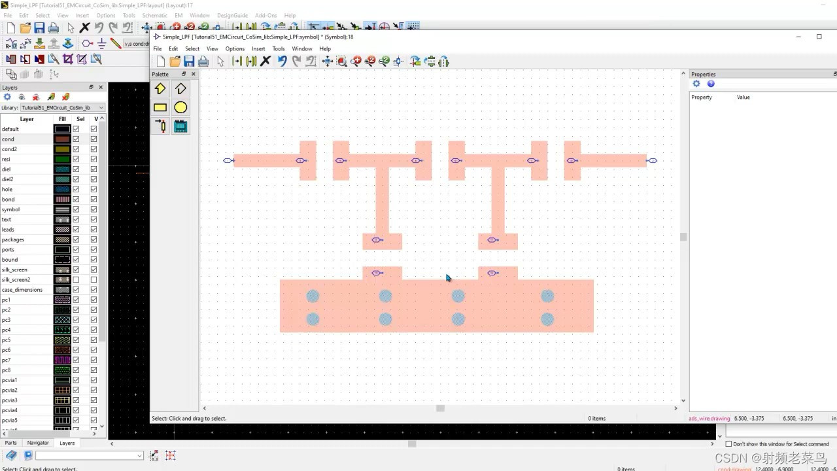Viewport: 837px width, 471px height.
Task: Click Symbol window horizontal scrollbar thumb
Action: click(x=440, y=408)
